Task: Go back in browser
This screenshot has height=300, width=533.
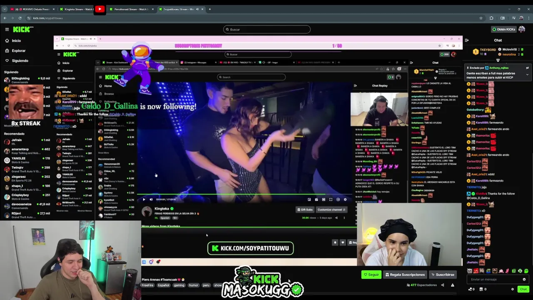Action: [x=5, y=18]
